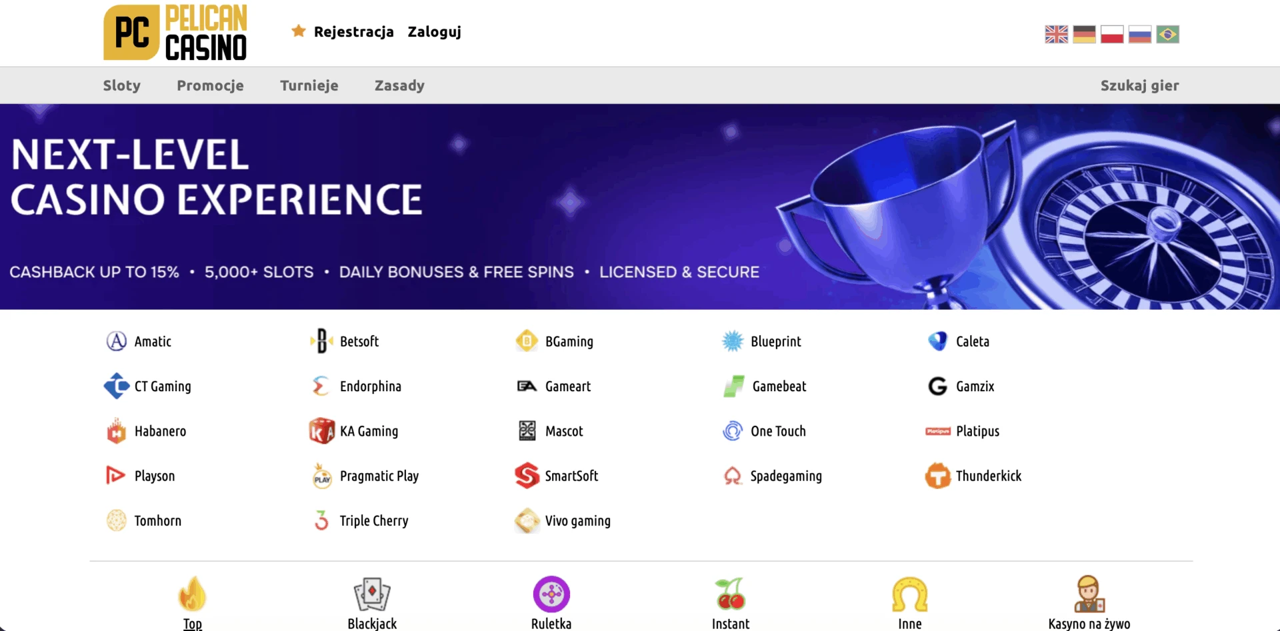
Task: Open the Kasyno na żywo dealer icon
Action: point(1089,594)
